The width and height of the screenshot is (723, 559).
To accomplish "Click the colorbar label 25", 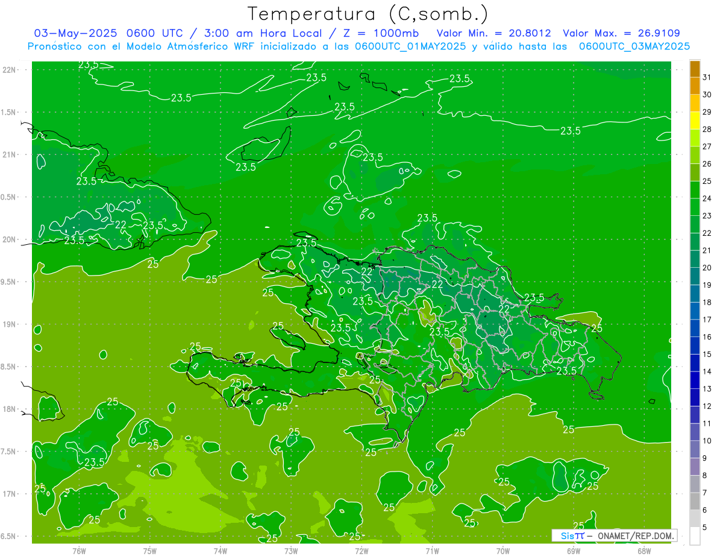I will tap(707, 181).
